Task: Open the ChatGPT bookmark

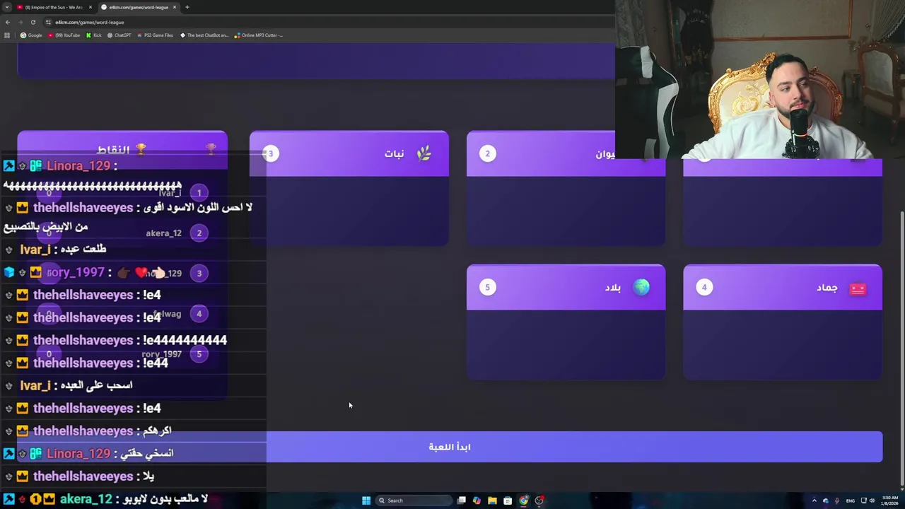Action: [119, 35]
